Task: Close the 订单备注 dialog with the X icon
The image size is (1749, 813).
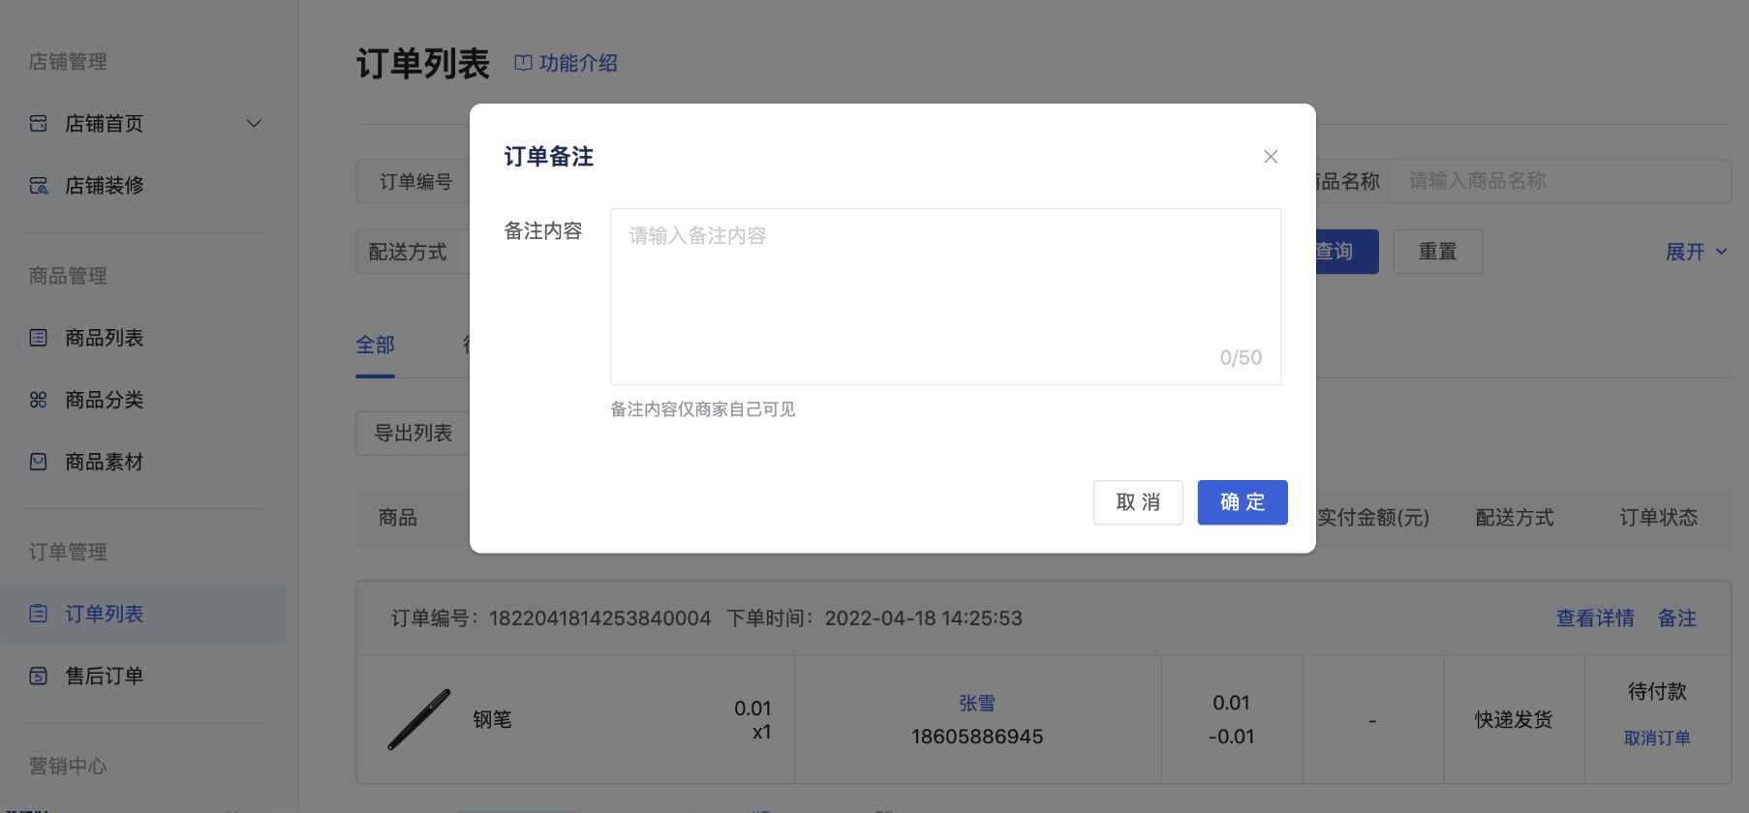Action: 1271,157
